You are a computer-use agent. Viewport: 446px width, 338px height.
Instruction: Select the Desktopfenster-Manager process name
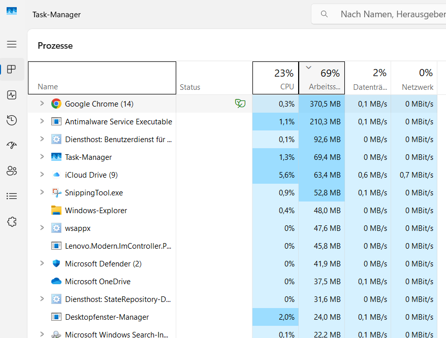pos(107,317)
